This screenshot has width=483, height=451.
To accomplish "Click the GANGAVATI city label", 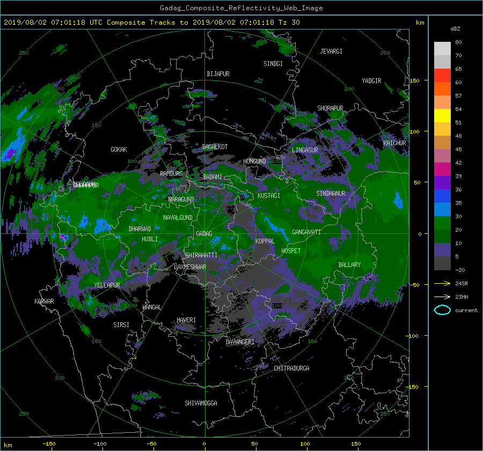I will [306, 232].
